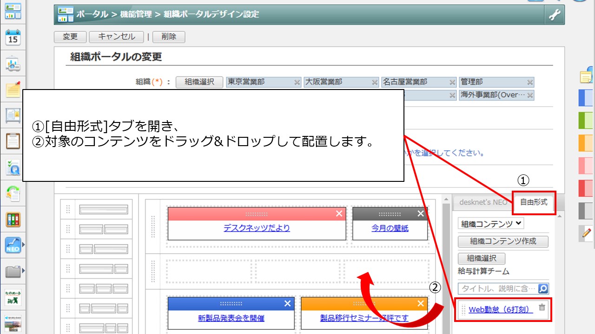The height and width of the screenshot is (334, 595).
Task: Remove 東京営業部 with its X icon
Action: pos(297,83)
